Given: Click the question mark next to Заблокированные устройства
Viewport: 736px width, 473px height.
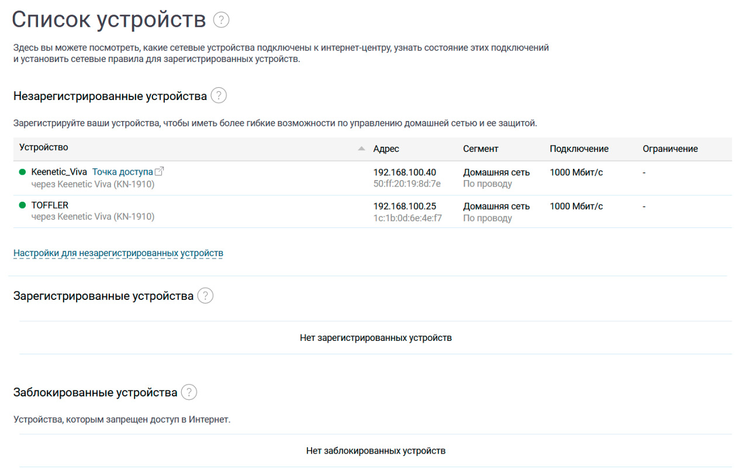Looking at the screenshot, I should pyautogui.click(x=189, y=392).
